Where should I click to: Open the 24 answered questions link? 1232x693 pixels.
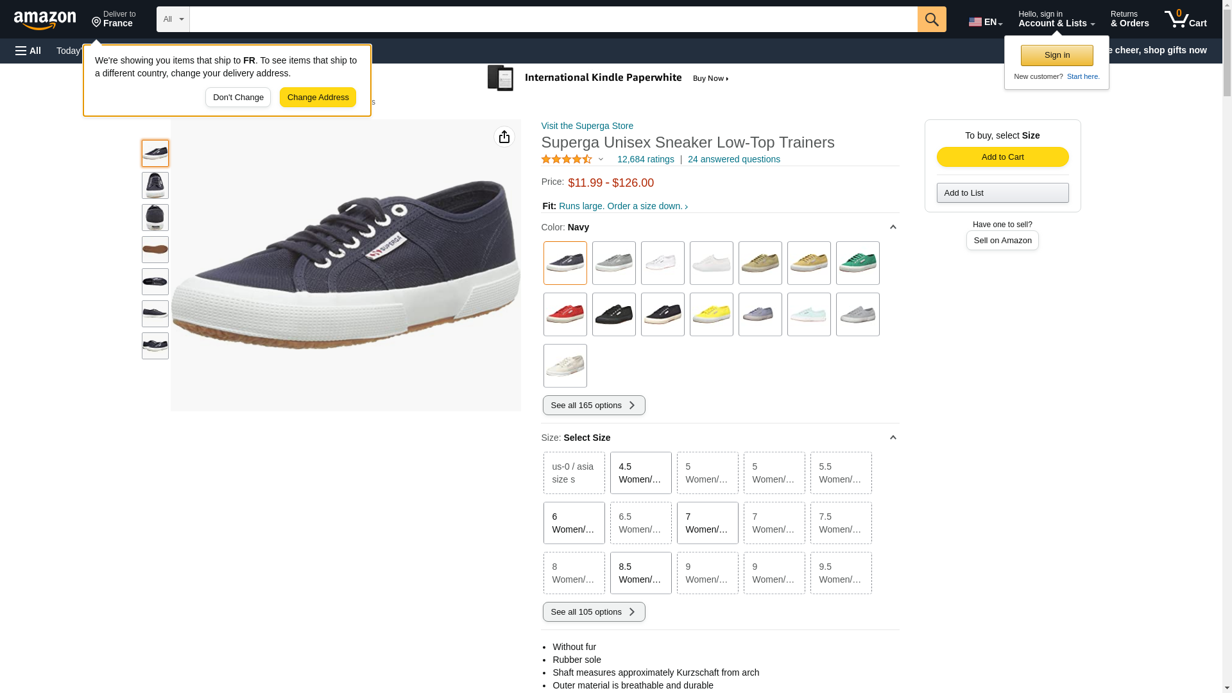[x=733, y=159]
